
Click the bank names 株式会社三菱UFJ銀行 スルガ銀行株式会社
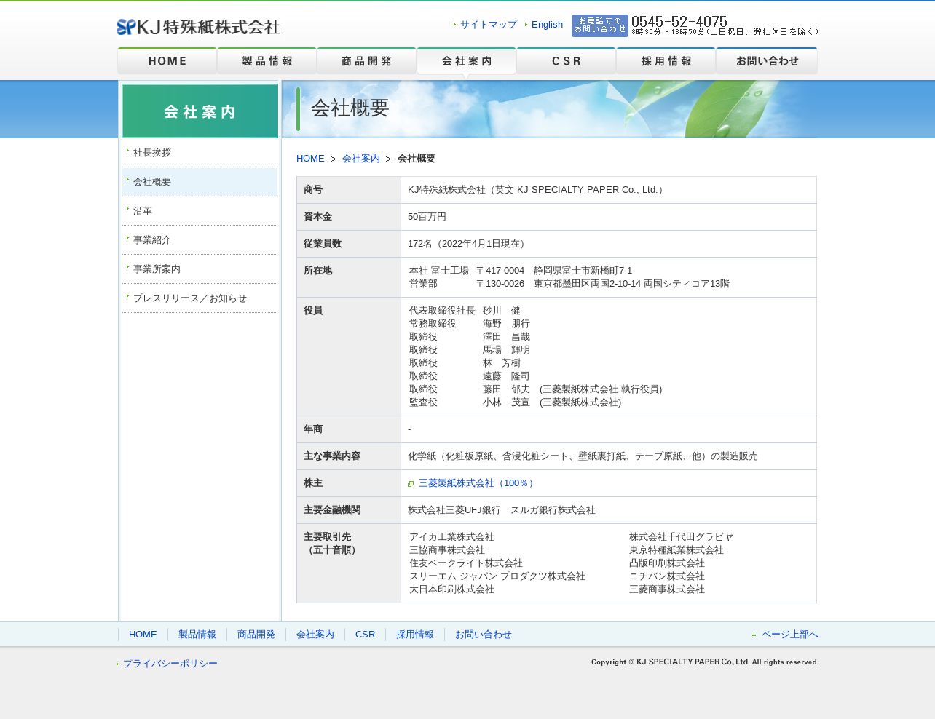502,510
